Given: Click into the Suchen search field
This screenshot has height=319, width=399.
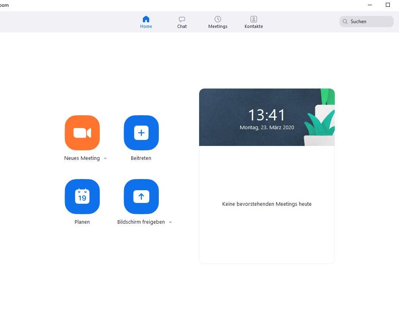Looking at the screenshot, I should point(366,22).
